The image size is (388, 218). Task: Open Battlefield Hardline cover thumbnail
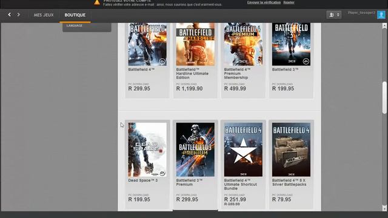point(195,44)
